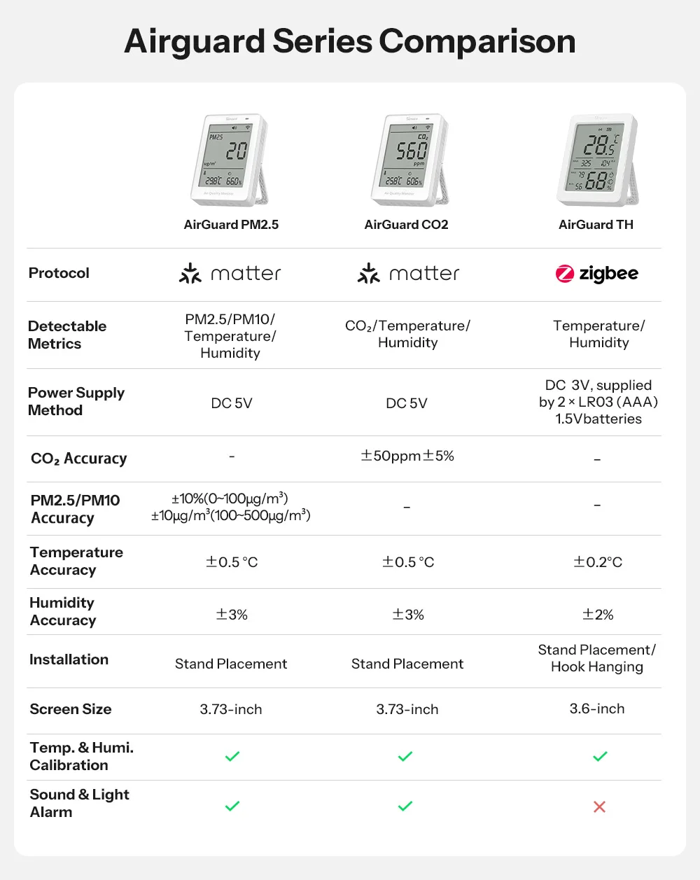Click the Screen Size row label

coord(71,709)
